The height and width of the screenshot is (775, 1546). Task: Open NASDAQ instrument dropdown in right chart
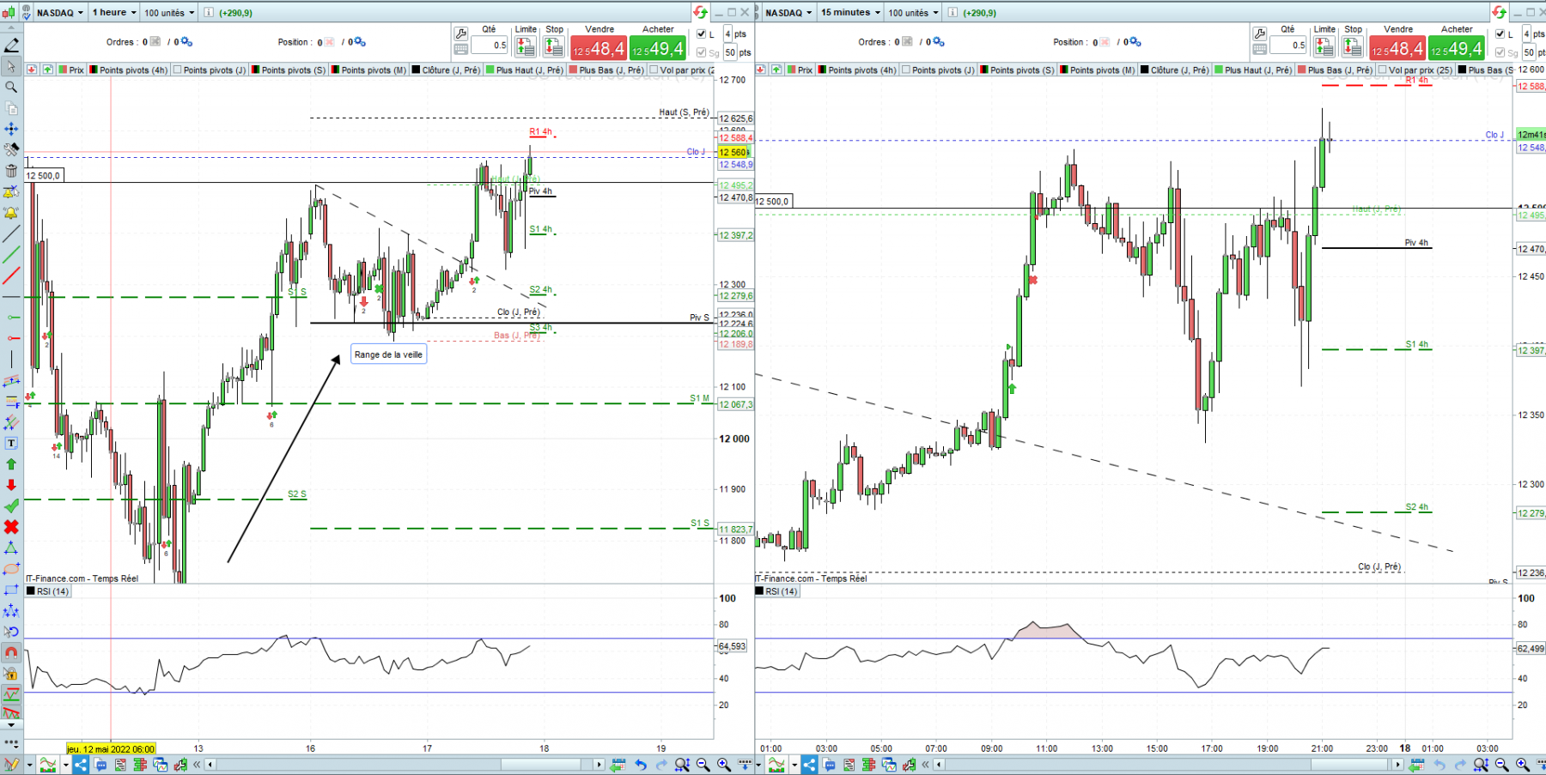[x=788, y=12]
